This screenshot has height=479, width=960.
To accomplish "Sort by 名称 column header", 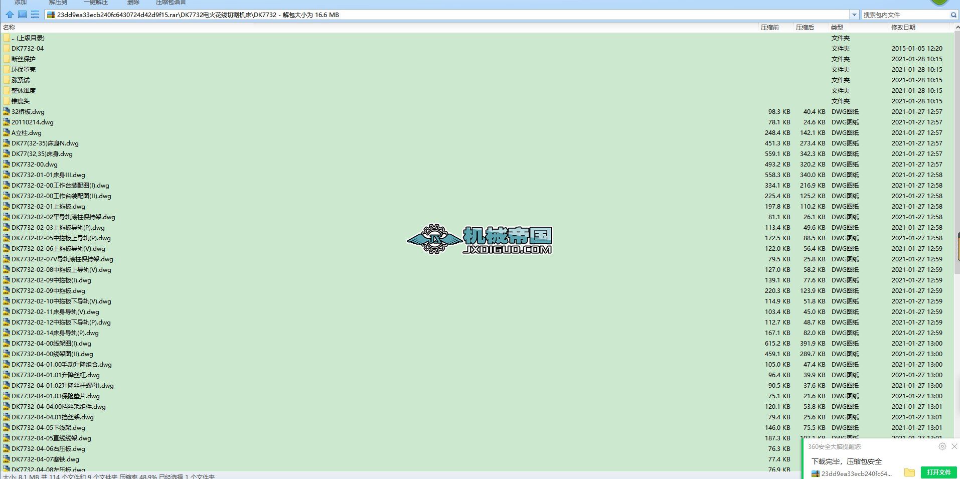I will point(9,28).
